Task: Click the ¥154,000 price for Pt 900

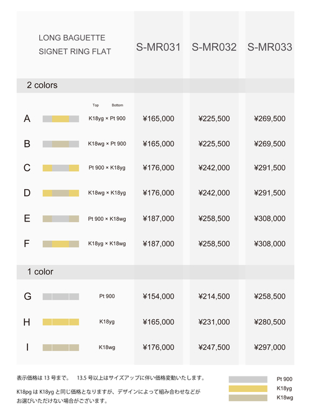Action: point(158,296)
